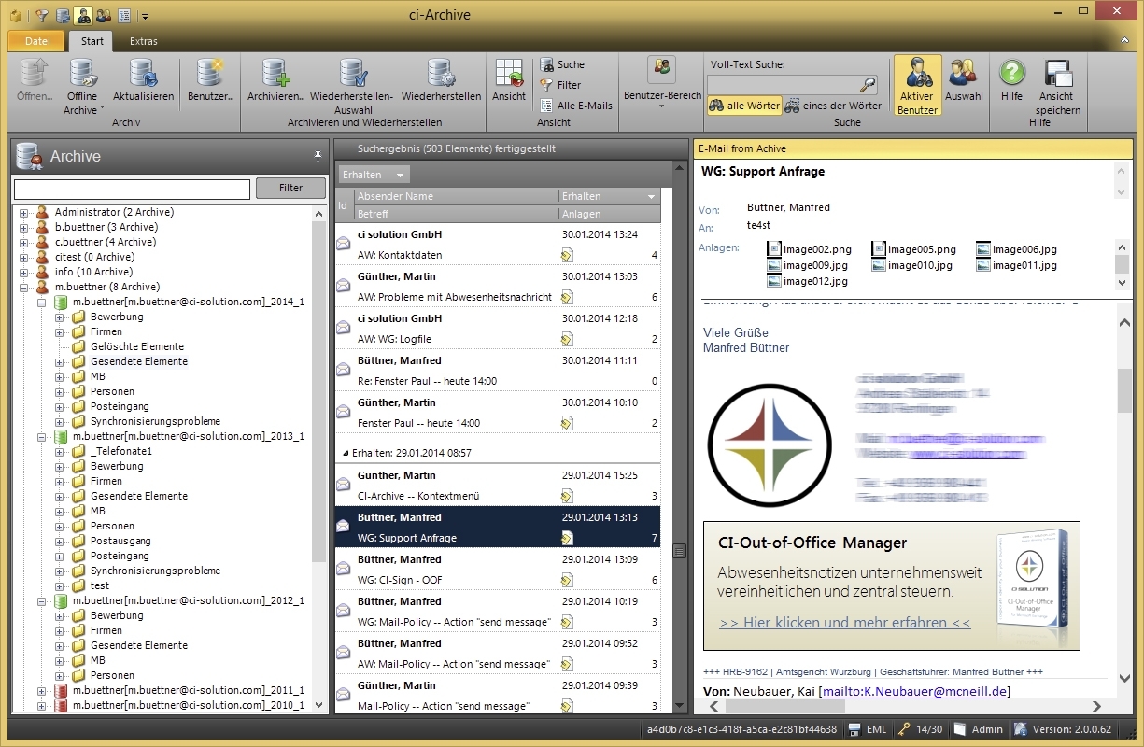Click the Suche binoculars button
Screen dimensions: 1144x747
[562, 64]
